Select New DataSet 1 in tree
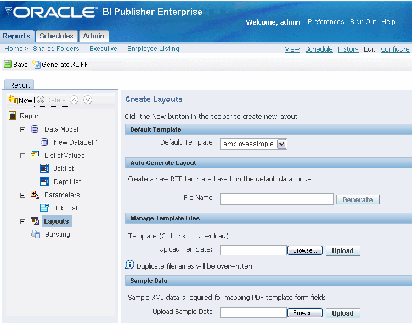412x325 pixels. click(76, 142)
